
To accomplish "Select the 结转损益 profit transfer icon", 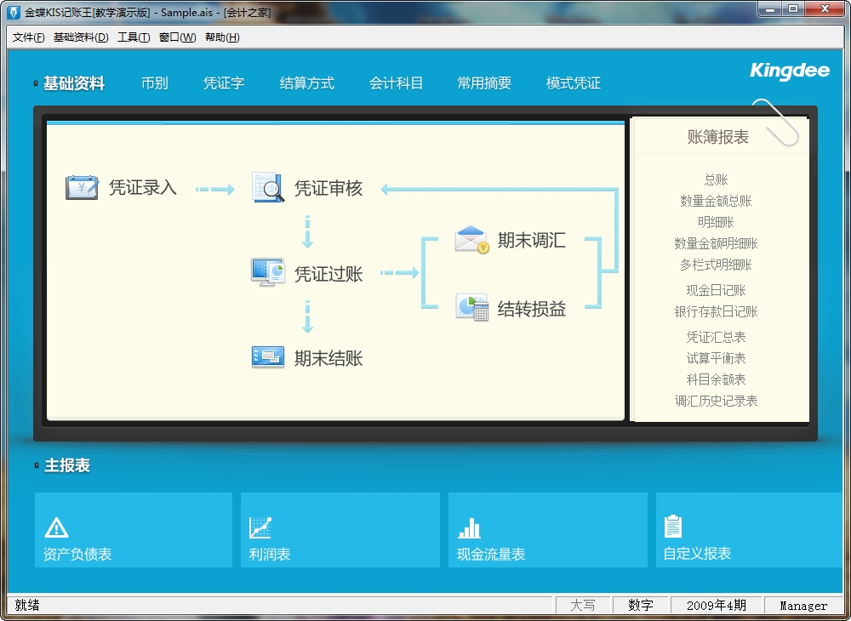I will pos(471,306).
